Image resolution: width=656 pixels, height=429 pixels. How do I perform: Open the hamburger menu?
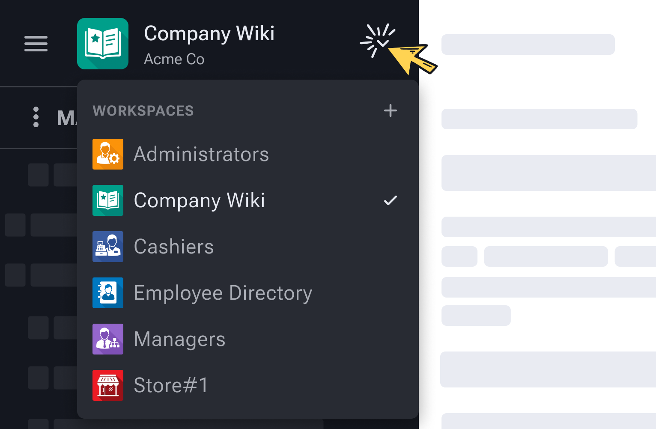tap(36, 44)
